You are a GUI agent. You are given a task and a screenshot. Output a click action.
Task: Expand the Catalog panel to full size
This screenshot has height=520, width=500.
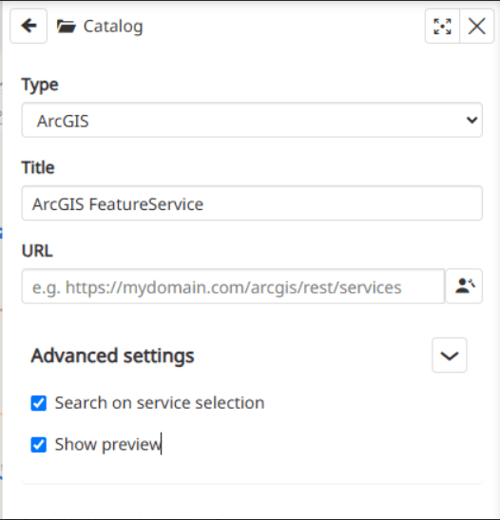pyautogui.click(x=442, y=26)
